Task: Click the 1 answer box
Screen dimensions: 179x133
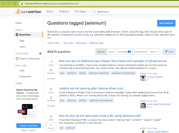Action: coord(51,126)
